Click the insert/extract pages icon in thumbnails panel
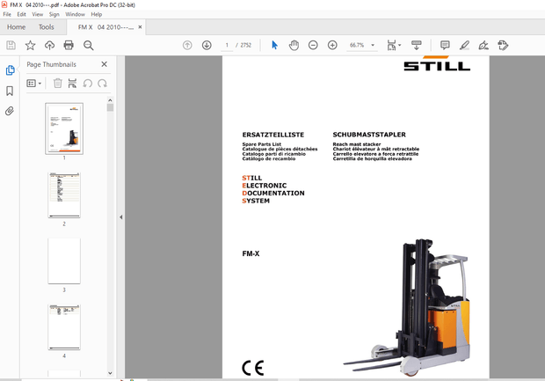The height and width of the screenshot is (381, 545). pyautogui.click(x=72, y=84)
